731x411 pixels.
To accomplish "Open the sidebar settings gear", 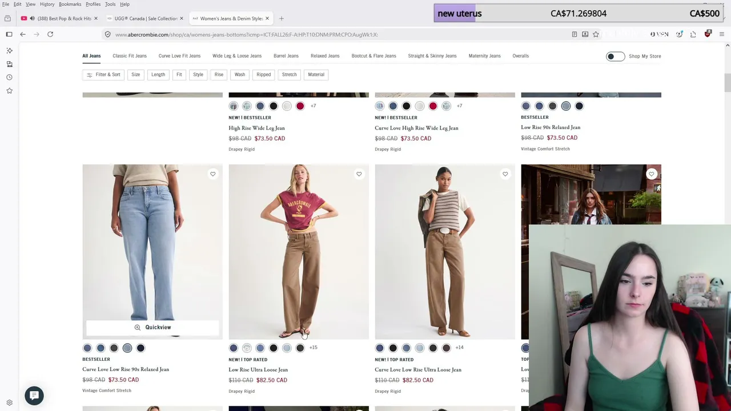I will coord(9,402).
